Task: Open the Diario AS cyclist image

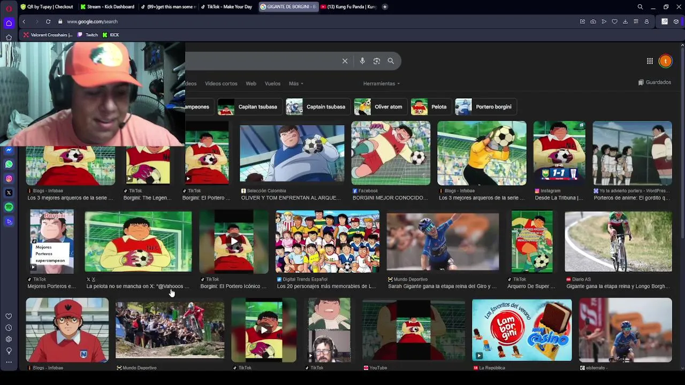Action: pos(618,242)
